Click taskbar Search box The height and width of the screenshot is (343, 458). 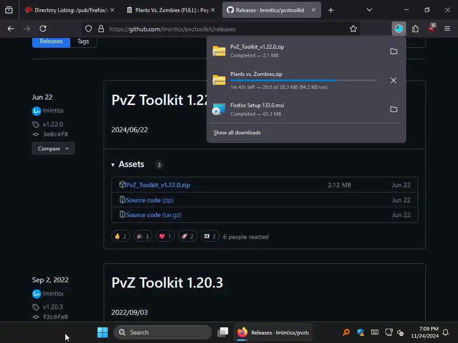coord(163,332)
